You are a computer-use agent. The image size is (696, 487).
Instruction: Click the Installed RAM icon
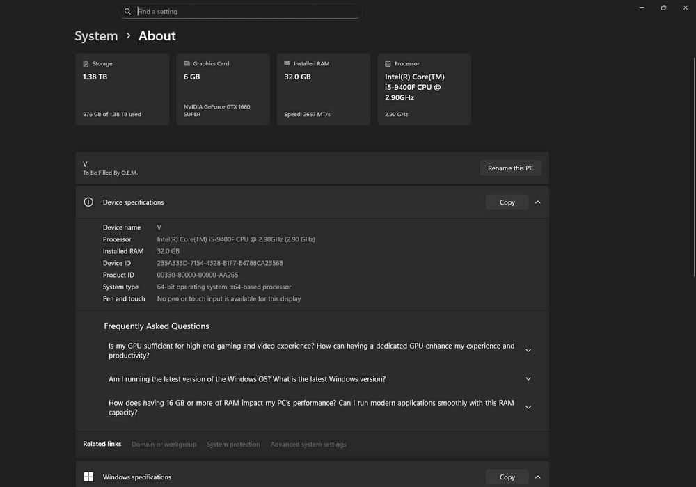(x=287, y=63)
